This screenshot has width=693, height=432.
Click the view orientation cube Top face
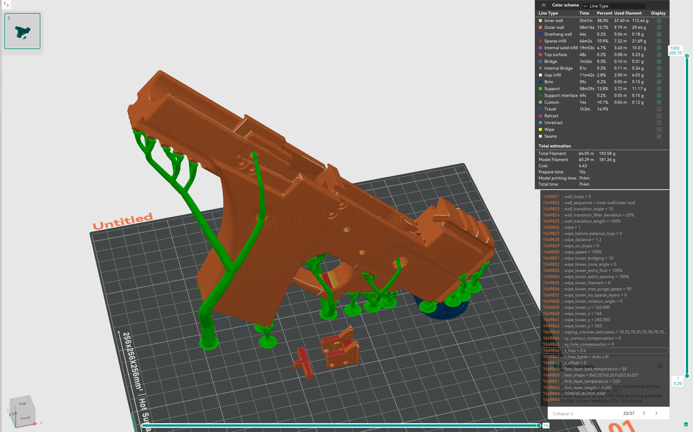coord(22,404)
